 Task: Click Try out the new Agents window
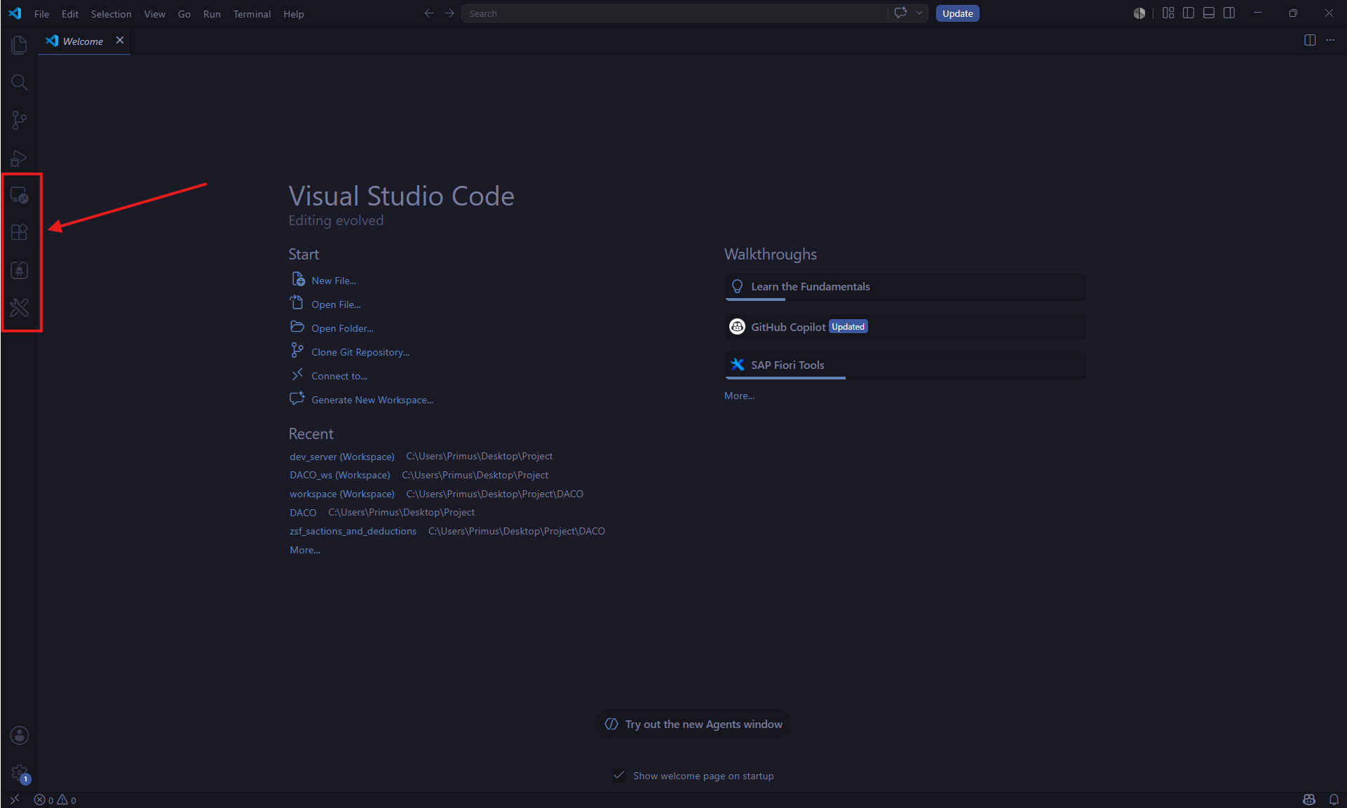(693, 724)
